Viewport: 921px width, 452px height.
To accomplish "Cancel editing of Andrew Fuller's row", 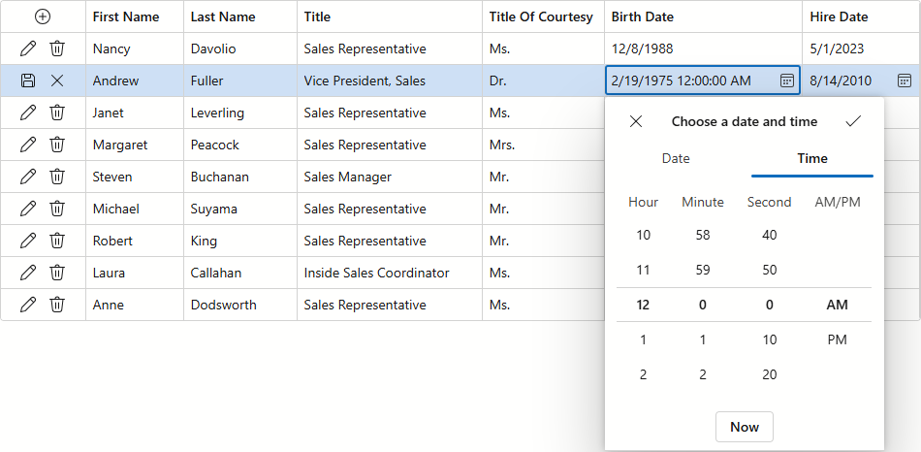I will pyautogui.click(x=57, y=81).
